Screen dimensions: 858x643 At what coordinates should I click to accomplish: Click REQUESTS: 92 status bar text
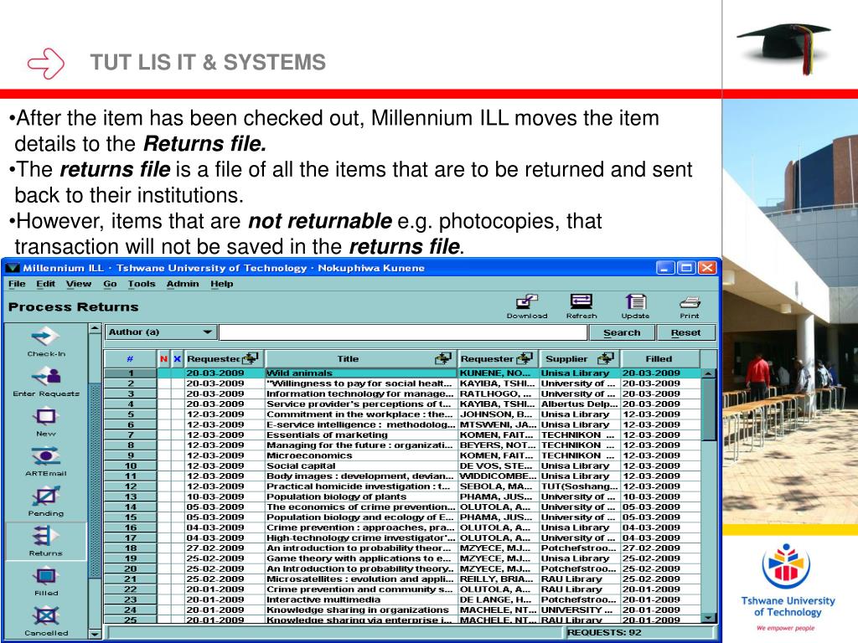tap(604, 633)
